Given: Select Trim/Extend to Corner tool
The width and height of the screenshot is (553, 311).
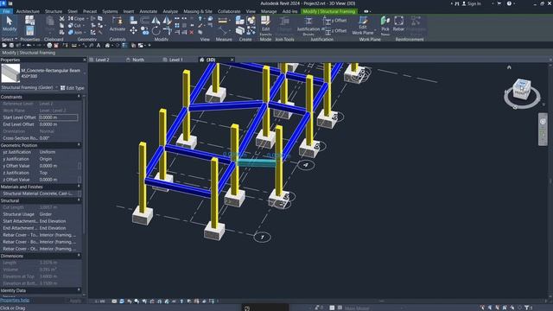Looking at the screenshot, I should tap(167, 31).
